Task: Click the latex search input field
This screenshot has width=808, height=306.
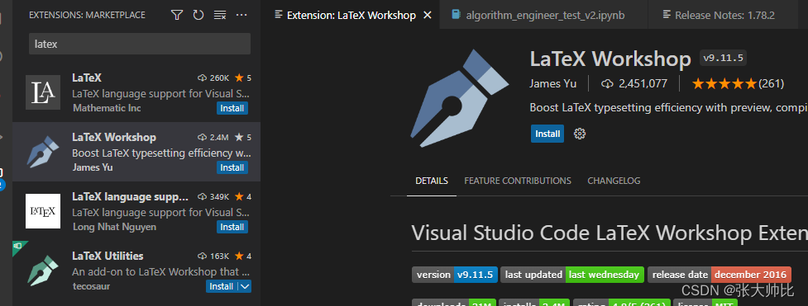Action: (x=140, y=45)
